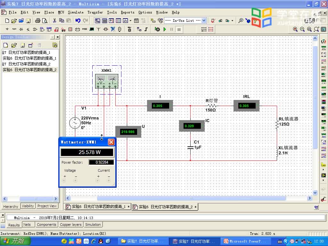The width and height of the screenshot is (328, 246).
Task: Click the Zoom to Area icon
Action: coord(309,29)
